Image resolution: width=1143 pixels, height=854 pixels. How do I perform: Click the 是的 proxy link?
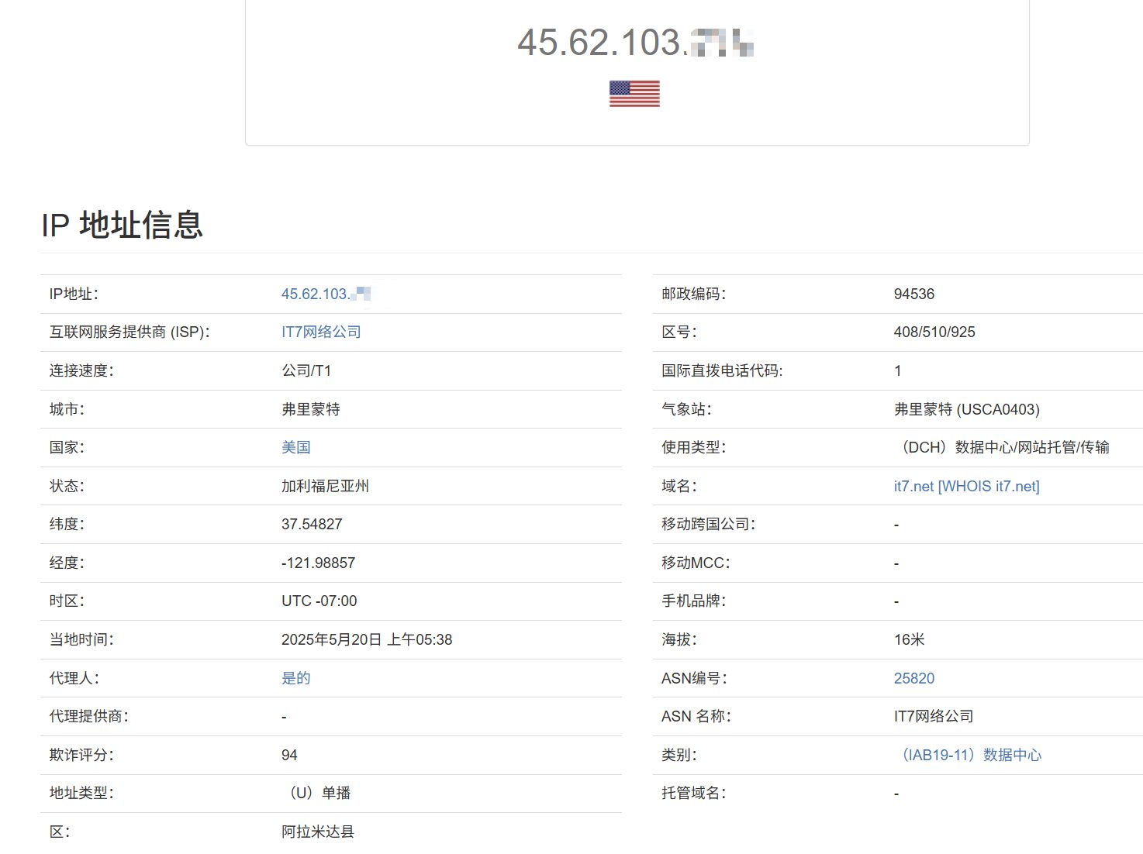[295, 678]
